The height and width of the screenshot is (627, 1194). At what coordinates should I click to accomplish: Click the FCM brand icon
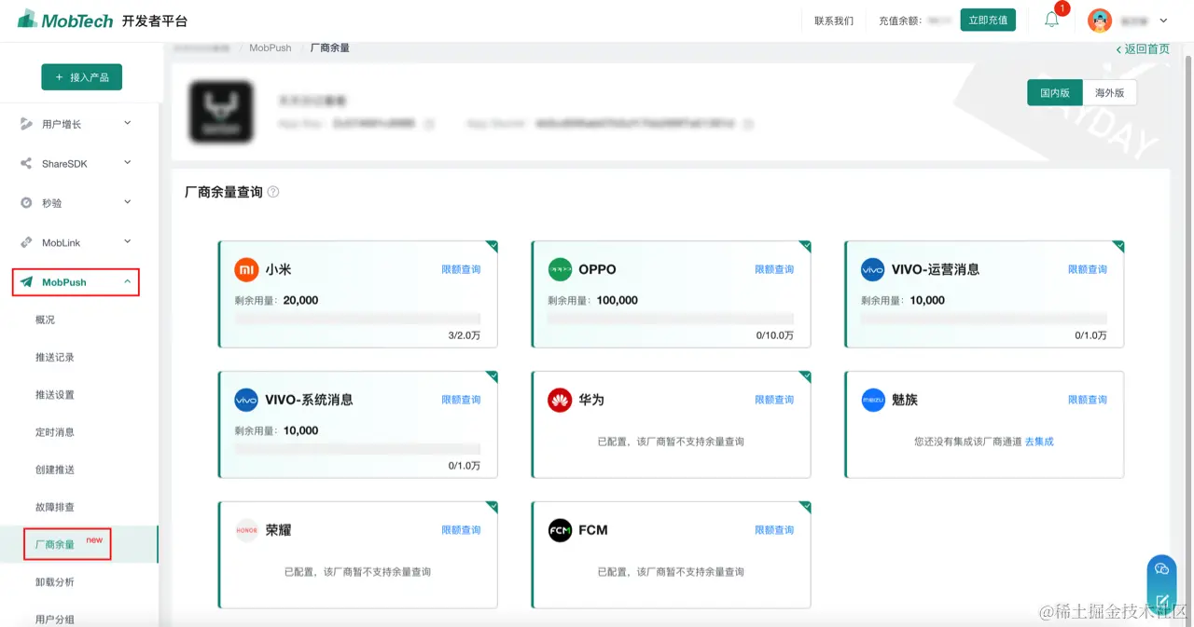pos(559,530)
